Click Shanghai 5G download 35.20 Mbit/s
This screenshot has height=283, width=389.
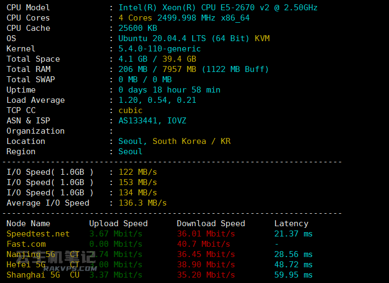206,275
